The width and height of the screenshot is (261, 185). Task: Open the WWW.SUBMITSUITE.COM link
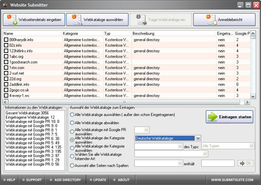coord(232,180)
